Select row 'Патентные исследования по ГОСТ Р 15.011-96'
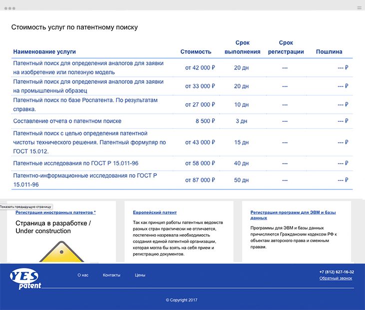365x310 pixels. click(x=182, y=163)
